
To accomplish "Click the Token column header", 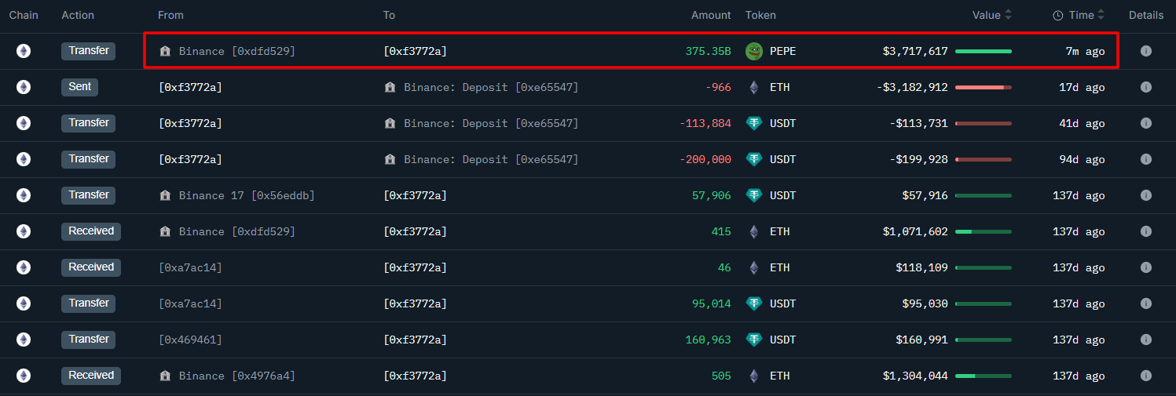I will coord(760,15).
